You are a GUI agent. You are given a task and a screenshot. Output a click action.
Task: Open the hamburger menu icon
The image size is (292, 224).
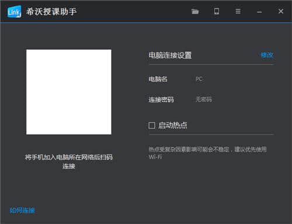click(x=238, y=11)
